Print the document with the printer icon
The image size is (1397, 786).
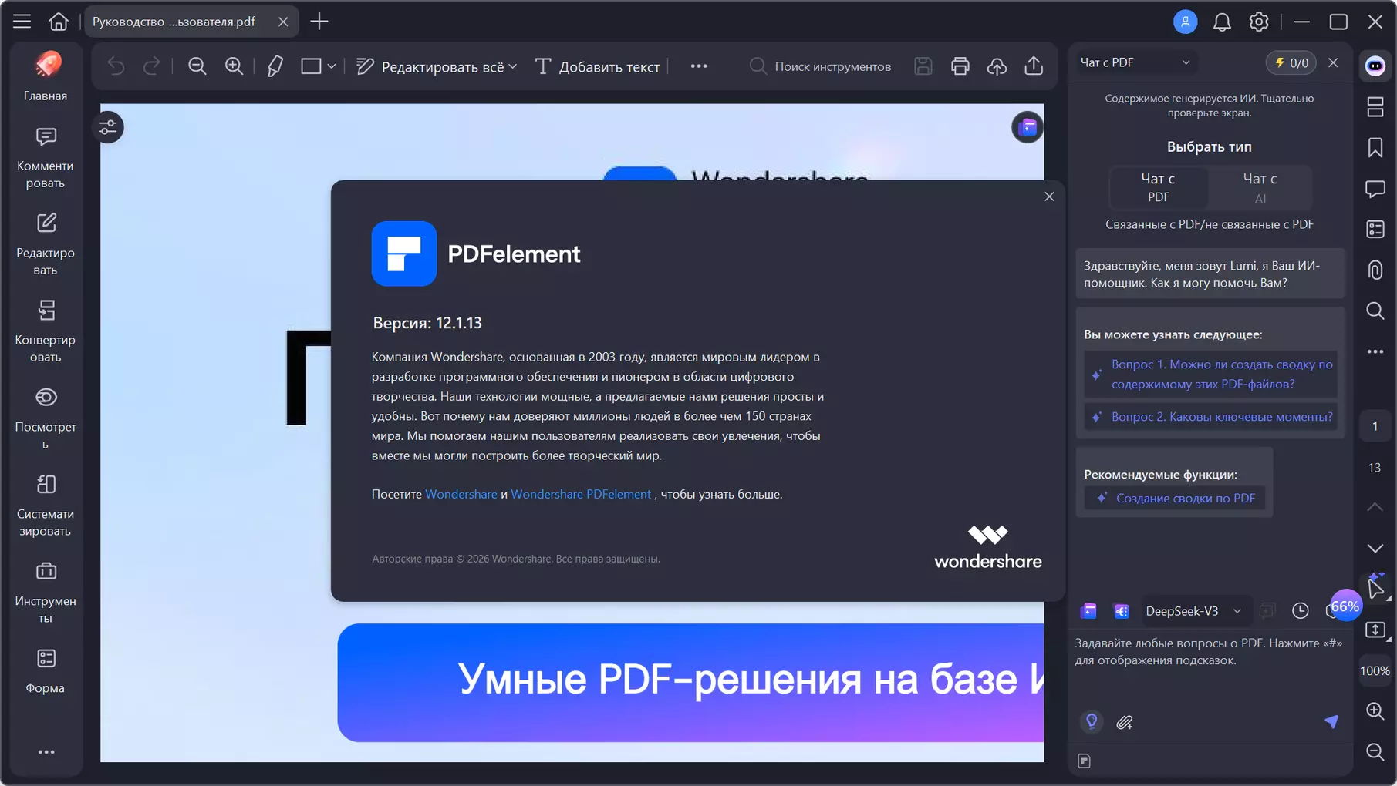coord(960,66)
